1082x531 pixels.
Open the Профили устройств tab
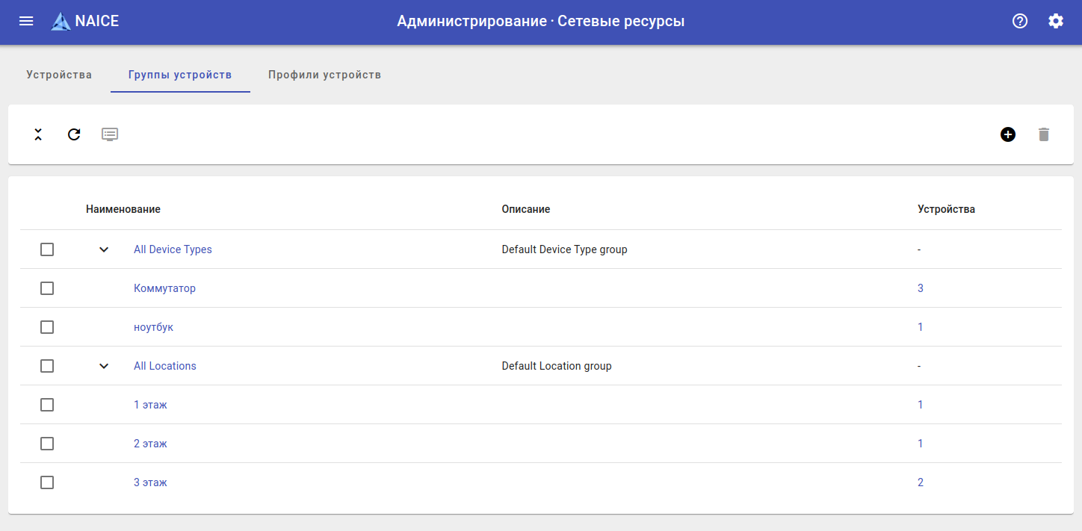click(324, 75)
